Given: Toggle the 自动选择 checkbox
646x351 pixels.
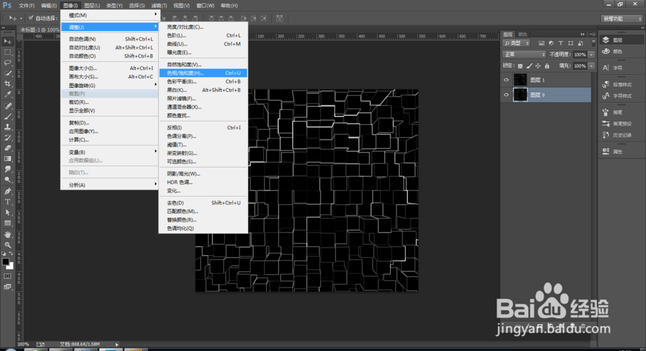Looking at the screenshot, I should (31, 18).
